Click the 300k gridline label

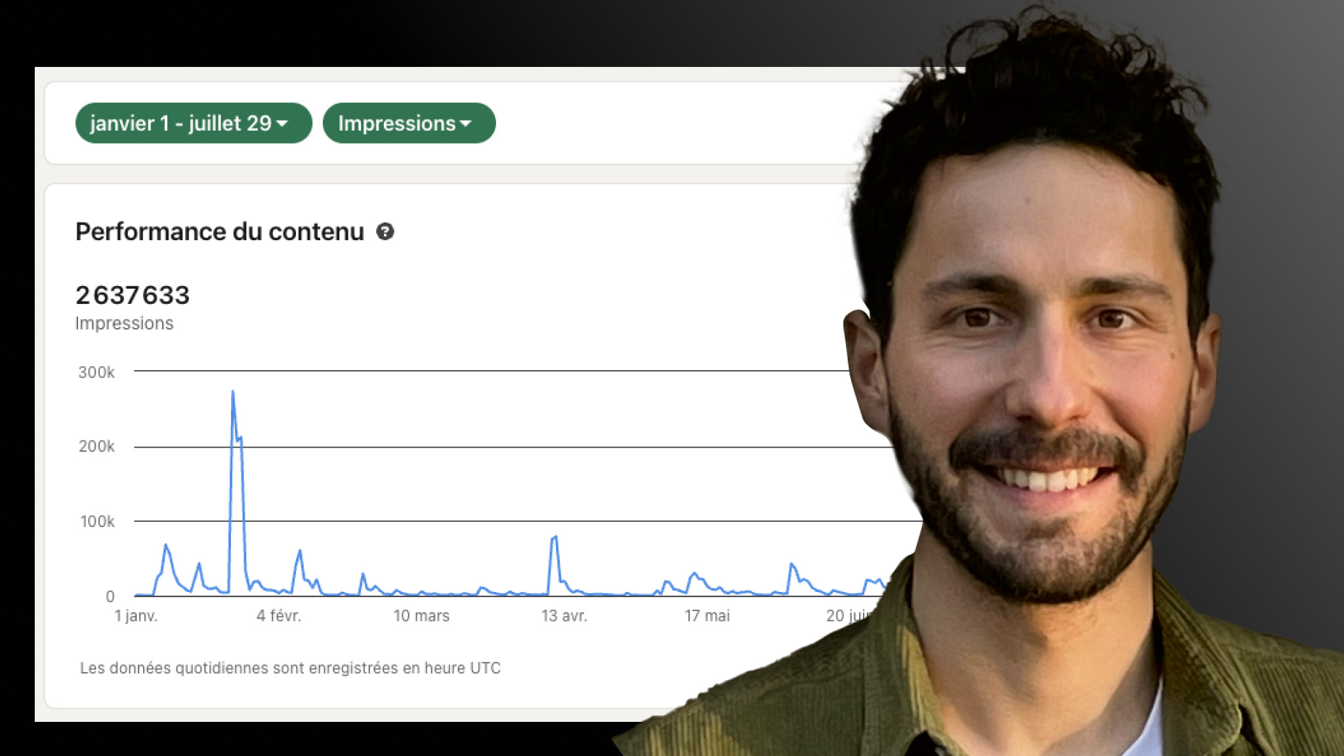[96, 372]
